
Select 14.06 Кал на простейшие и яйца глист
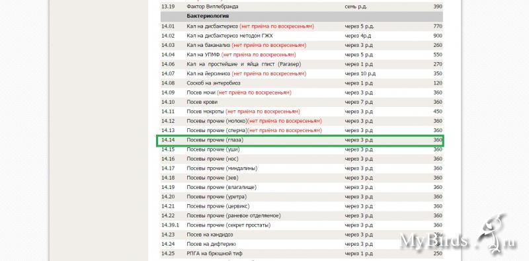click(x=302, y=64)
